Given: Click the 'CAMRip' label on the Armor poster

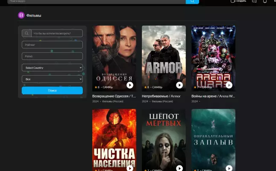Looking at the screenshot, I should pos(157,87).
